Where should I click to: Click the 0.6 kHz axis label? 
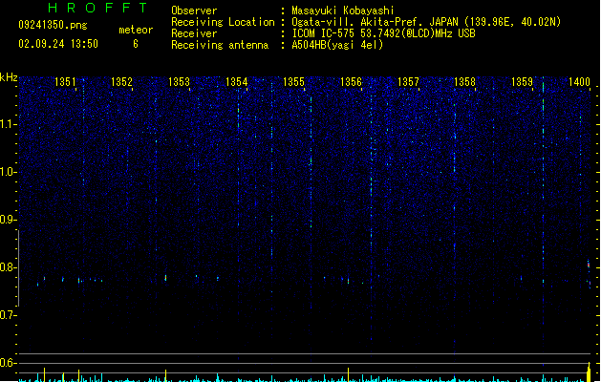(x=9, y=363)
